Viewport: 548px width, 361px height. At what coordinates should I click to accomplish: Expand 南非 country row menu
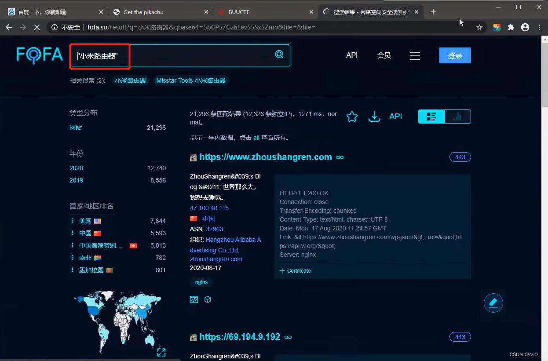tap(73, 258)
